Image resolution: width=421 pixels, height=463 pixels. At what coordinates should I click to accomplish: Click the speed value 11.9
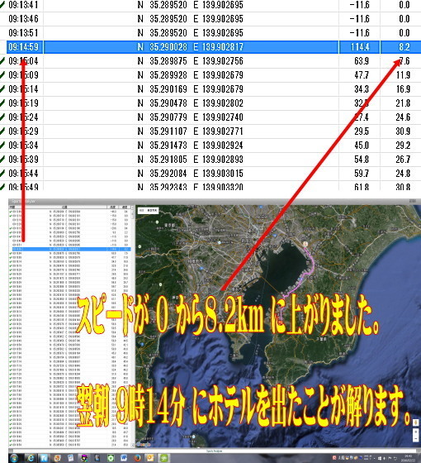pyautogui.click(x=403, y=74)
